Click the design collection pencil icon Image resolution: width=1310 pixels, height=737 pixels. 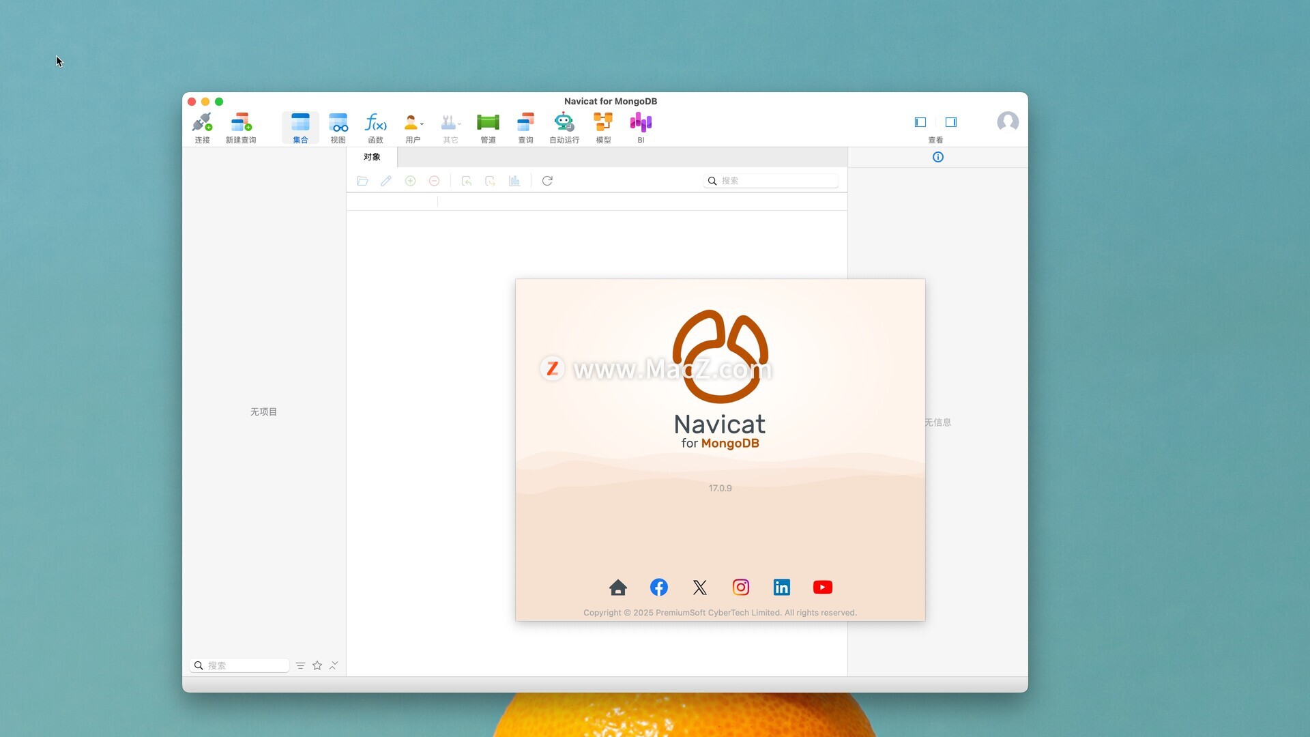(x=386, y=181)
